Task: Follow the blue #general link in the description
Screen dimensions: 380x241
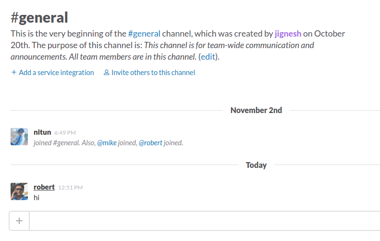Action: pyautogui.click(x=144, y=34)
